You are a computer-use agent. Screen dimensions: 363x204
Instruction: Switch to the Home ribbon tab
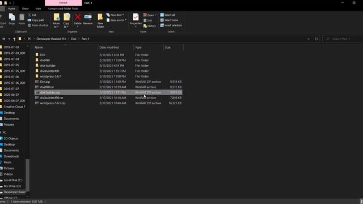[11, 8]
